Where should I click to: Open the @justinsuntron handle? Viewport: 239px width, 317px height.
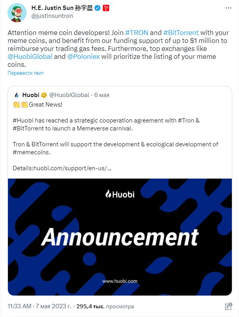[52, 16]
